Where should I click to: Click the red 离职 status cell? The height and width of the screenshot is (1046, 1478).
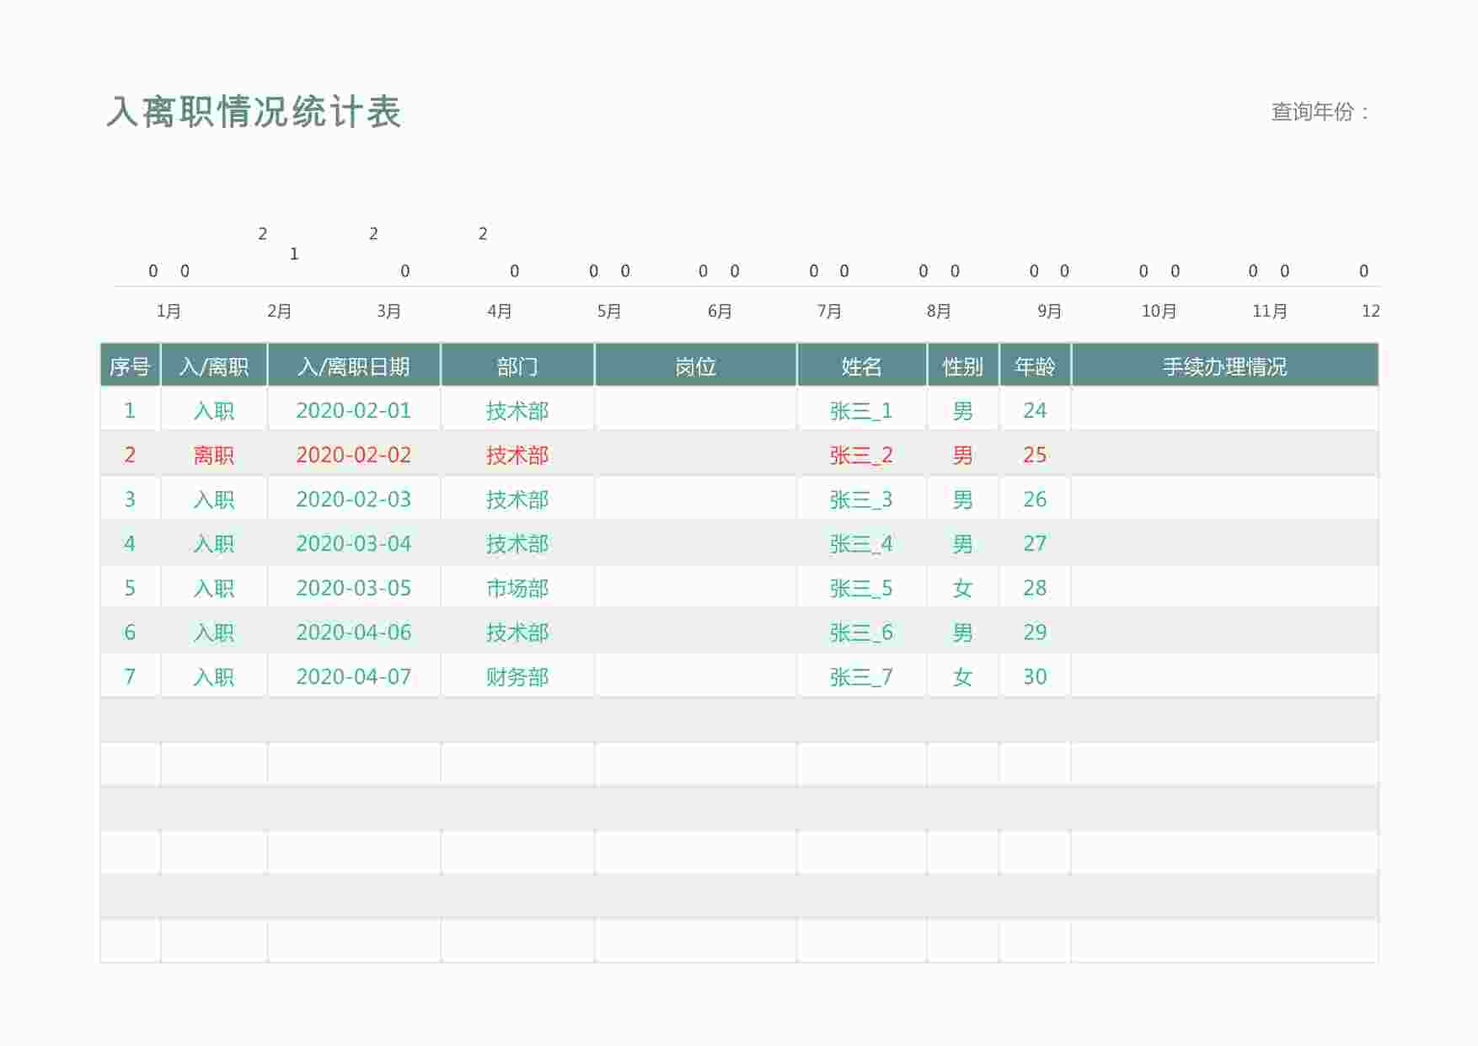click(214, 455)
